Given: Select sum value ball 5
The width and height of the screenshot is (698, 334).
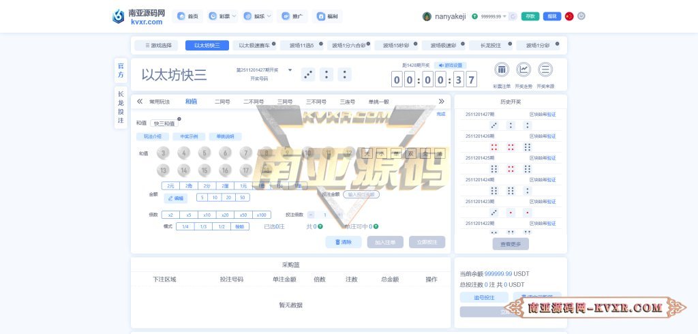Looking at the screenshot, I should tap(204, 153).
